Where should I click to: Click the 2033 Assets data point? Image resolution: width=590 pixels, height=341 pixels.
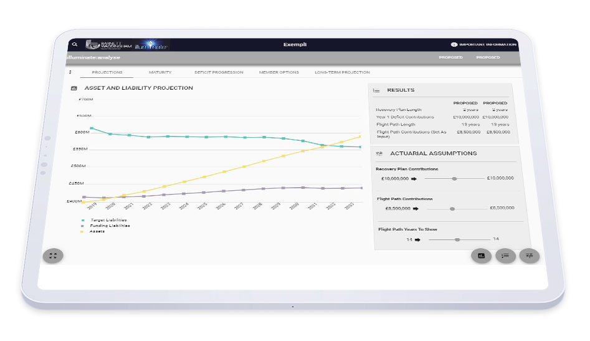(x=360, y=137)
